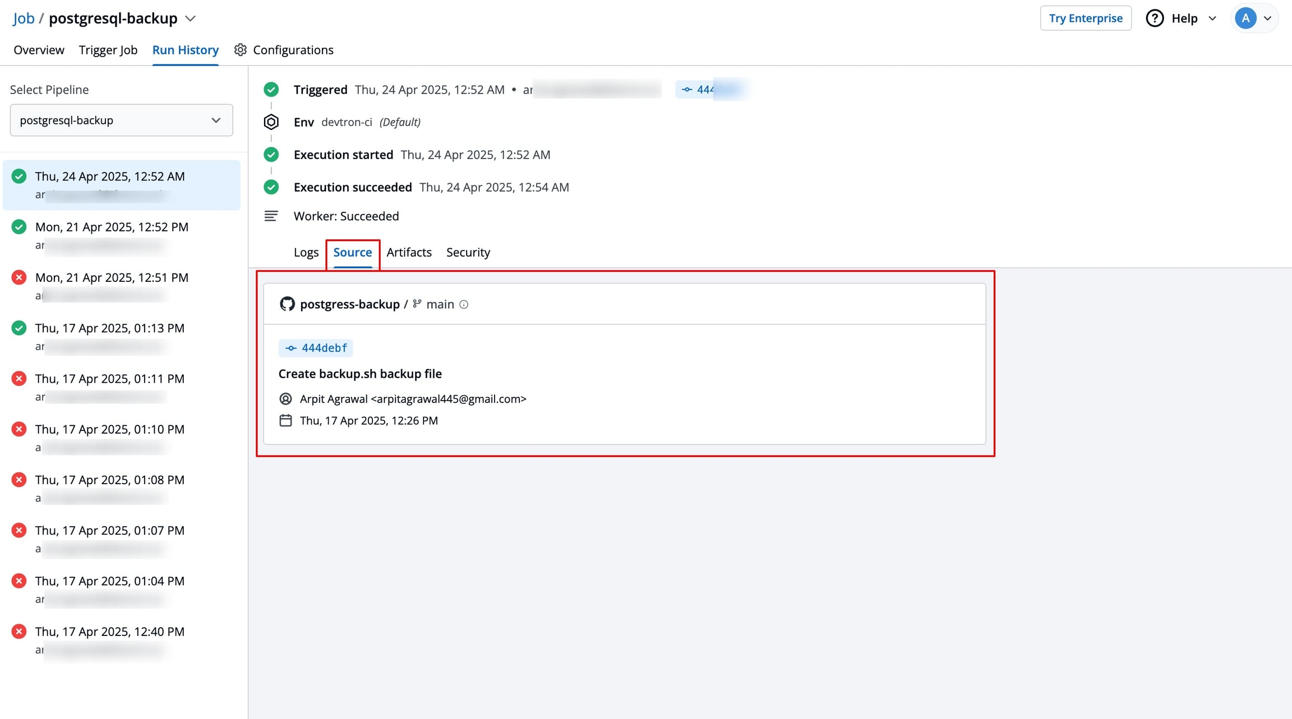Click the Configurations gear icon
Screen dimensions: 1292x719
pyautogui.click(x=241, y=50)
